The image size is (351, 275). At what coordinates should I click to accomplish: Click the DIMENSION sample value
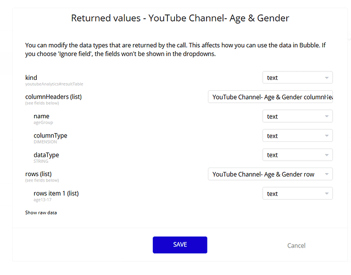pos(45,142)
